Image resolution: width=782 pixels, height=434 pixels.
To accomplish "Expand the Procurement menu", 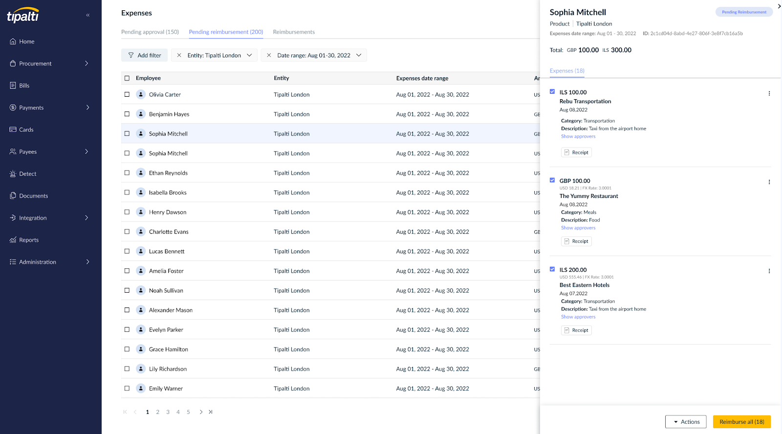I will click(x=87, y=64).
